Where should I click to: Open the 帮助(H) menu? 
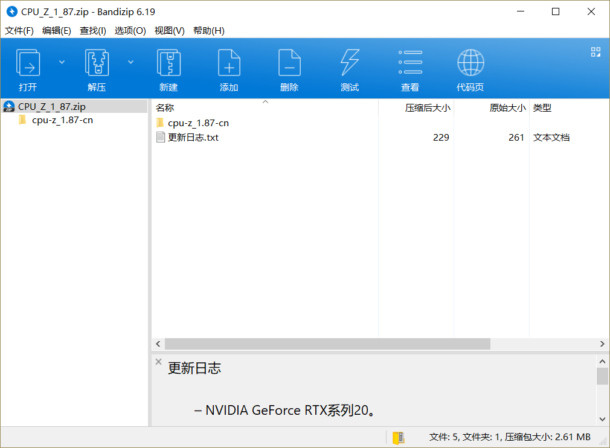tap(209, 31)
